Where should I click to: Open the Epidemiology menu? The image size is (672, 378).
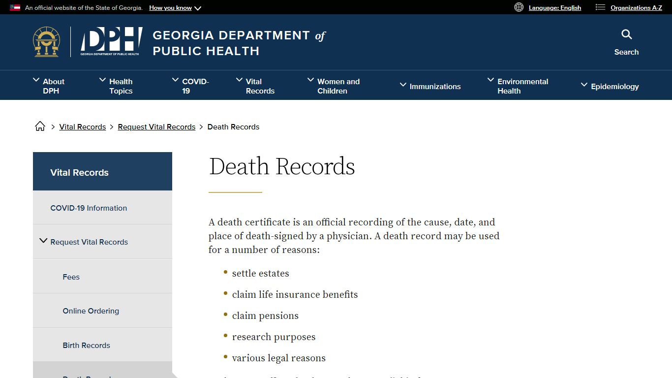(x=610, y=86)
